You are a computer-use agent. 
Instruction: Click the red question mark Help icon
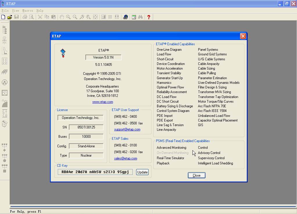click(149, 17)
